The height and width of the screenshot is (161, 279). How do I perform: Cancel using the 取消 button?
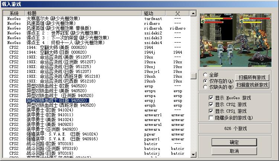pos(234,151)
